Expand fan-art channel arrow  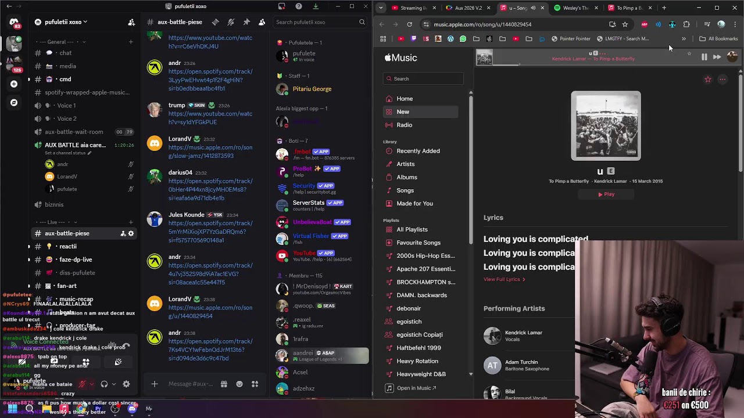pyautogui.click(x=29, y=286)
